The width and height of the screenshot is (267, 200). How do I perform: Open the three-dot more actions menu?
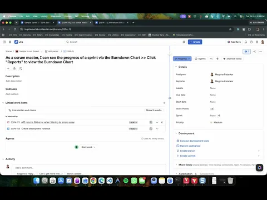[261, 51]
